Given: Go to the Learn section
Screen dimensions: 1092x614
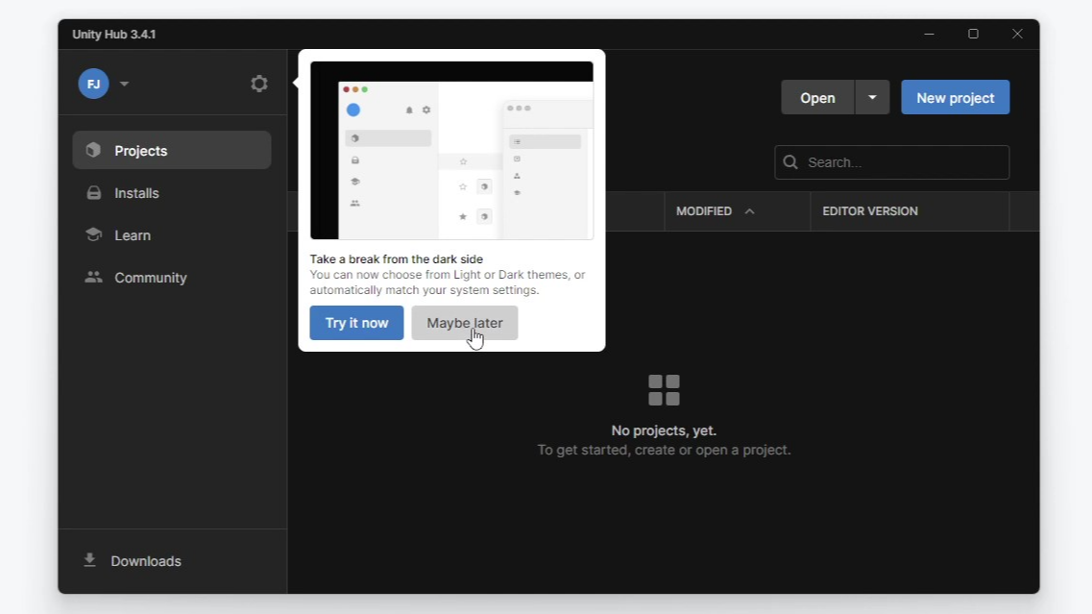Looking at the screenshot, I should tap(172, 234).
